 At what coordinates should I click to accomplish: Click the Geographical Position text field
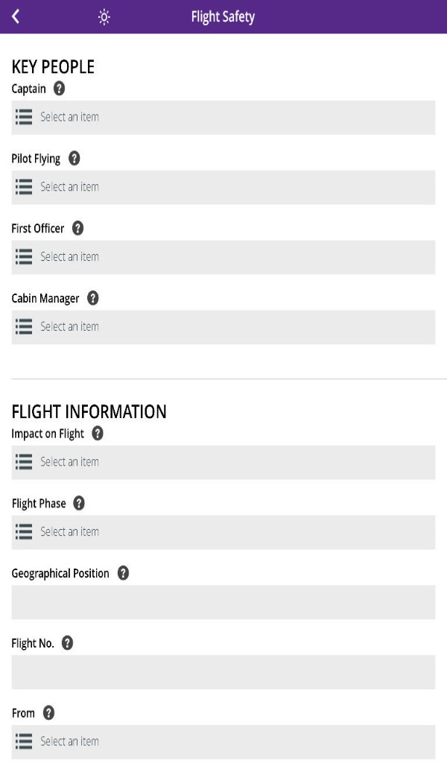223,602
